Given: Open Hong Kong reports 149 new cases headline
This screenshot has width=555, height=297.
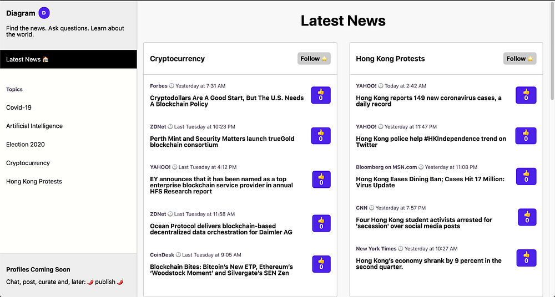Looking at the screenshot, I should click(x=428, y=101).
